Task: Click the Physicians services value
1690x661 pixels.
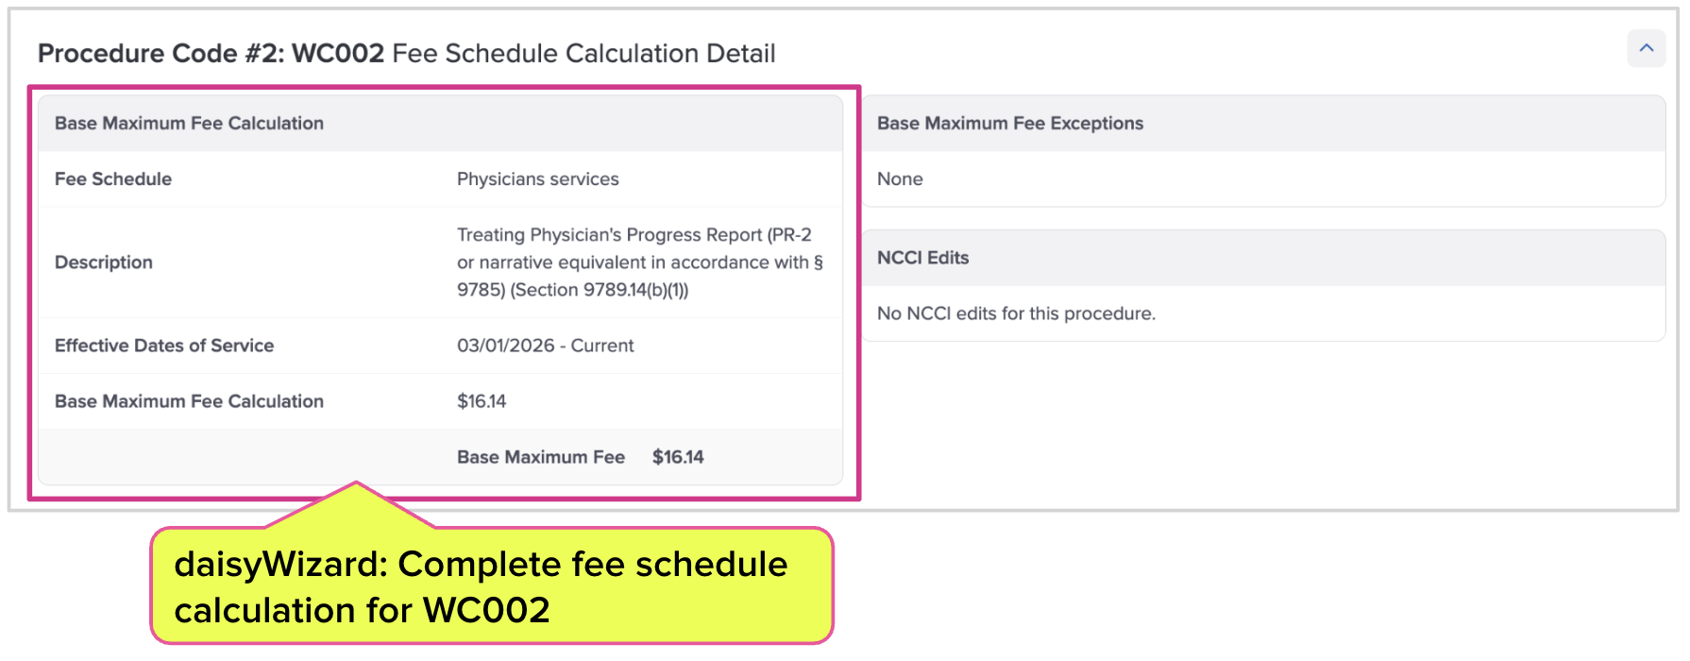Action: tap(537, 179)
